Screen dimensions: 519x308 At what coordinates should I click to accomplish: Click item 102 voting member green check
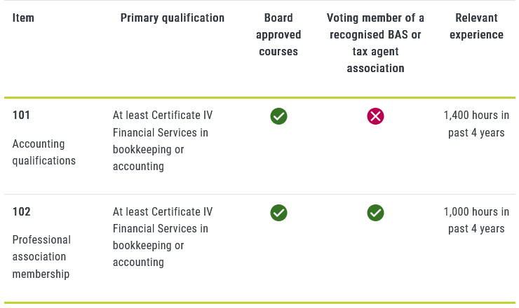(376, 213)
